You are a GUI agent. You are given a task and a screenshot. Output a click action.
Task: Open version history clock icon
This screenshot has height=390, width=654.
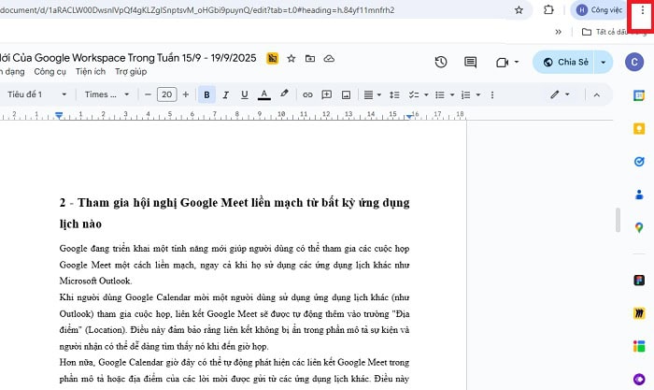click(x=441, y=63)
